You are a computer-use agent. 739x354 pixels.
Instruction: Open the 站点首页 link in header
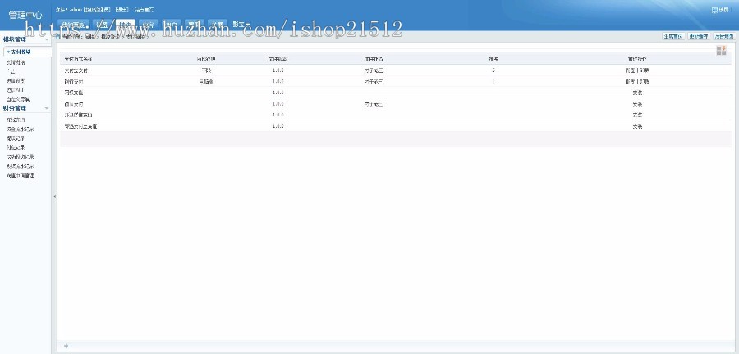point(144,10)
